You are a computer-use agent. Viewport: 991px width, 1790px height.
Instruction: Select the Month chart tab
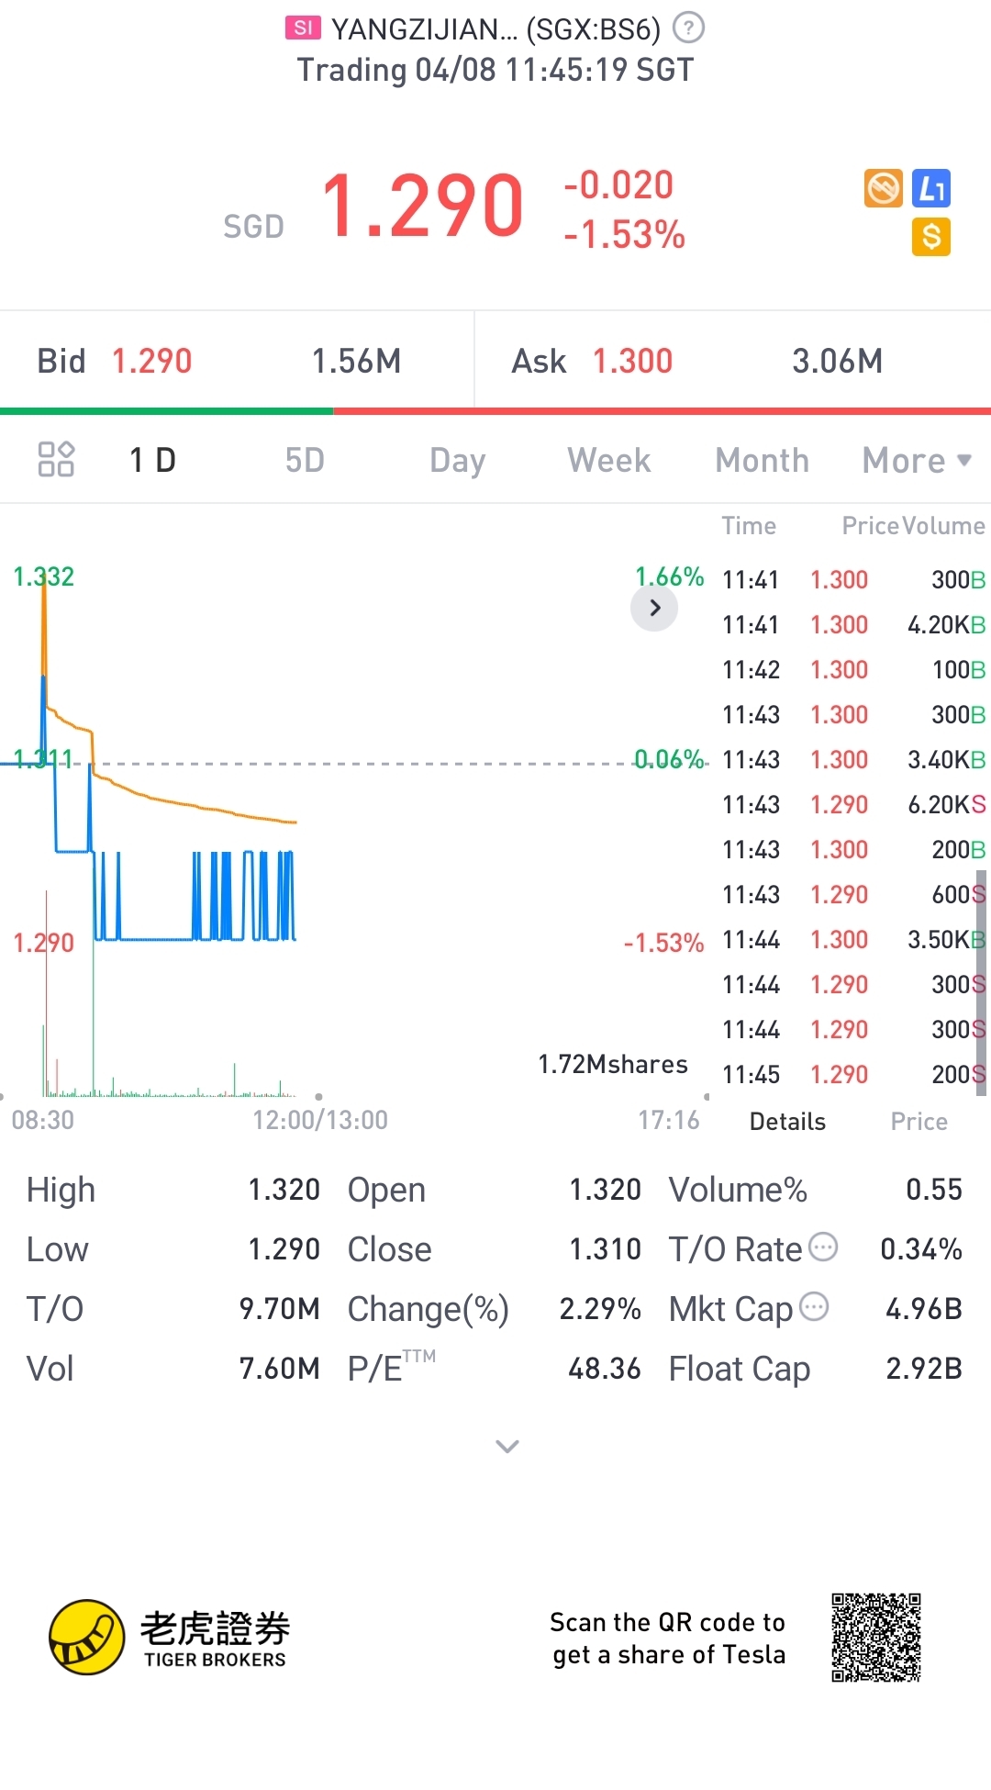tap(762, 460)
